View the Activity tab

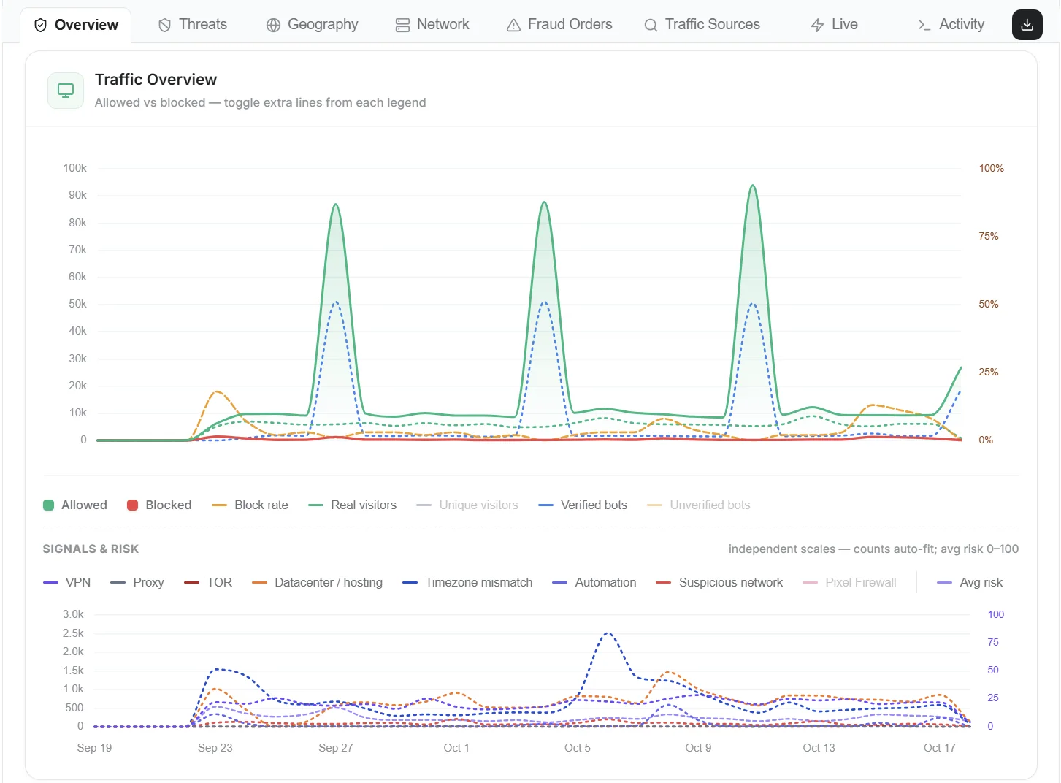(951, 25)
